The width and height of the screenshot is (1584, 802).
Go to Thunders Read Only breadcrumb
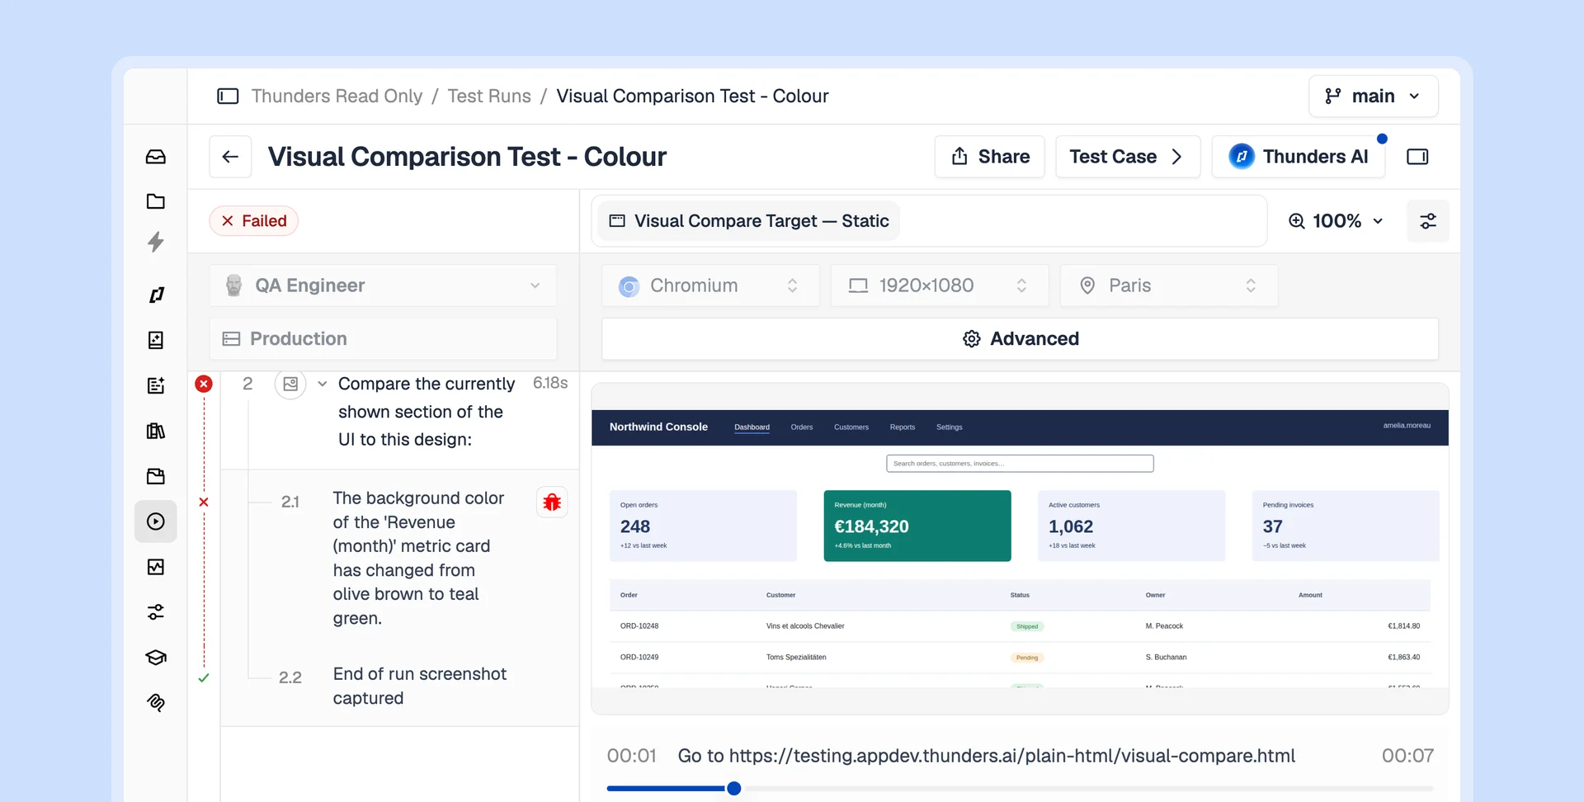point(337,97)
